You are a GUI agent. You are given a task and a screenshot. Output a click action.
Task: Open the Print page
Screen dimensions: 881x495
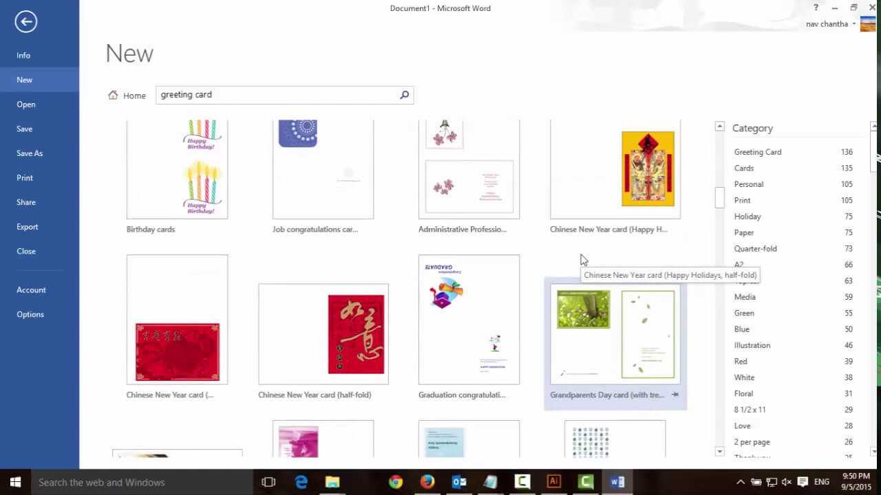click(39, 177)
